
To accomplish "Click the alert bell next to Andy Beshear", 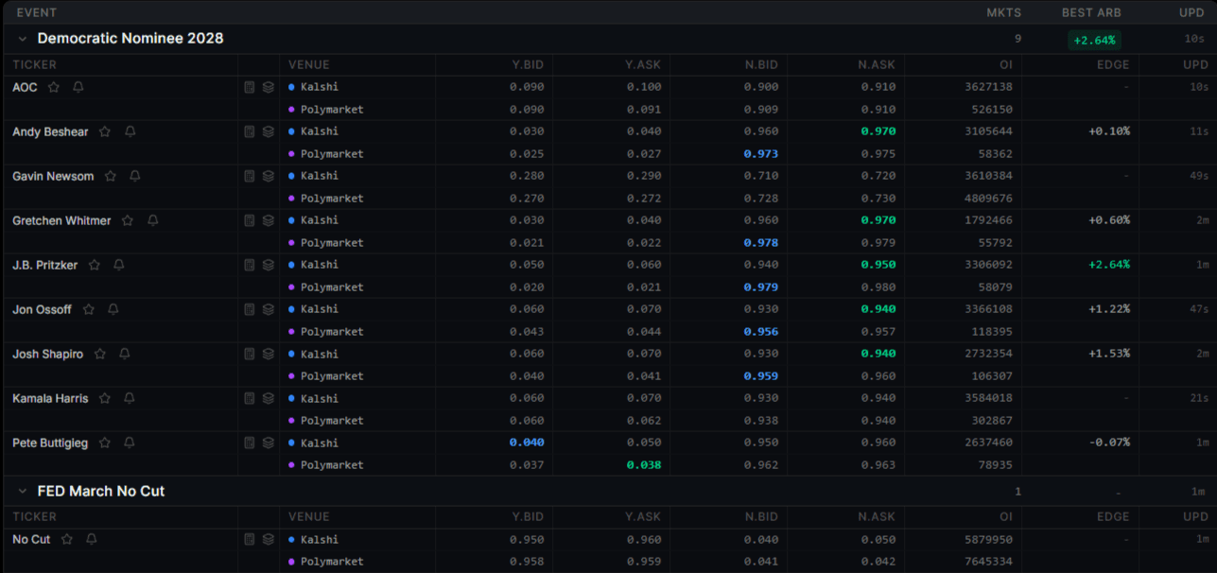I will click(130, 131).
